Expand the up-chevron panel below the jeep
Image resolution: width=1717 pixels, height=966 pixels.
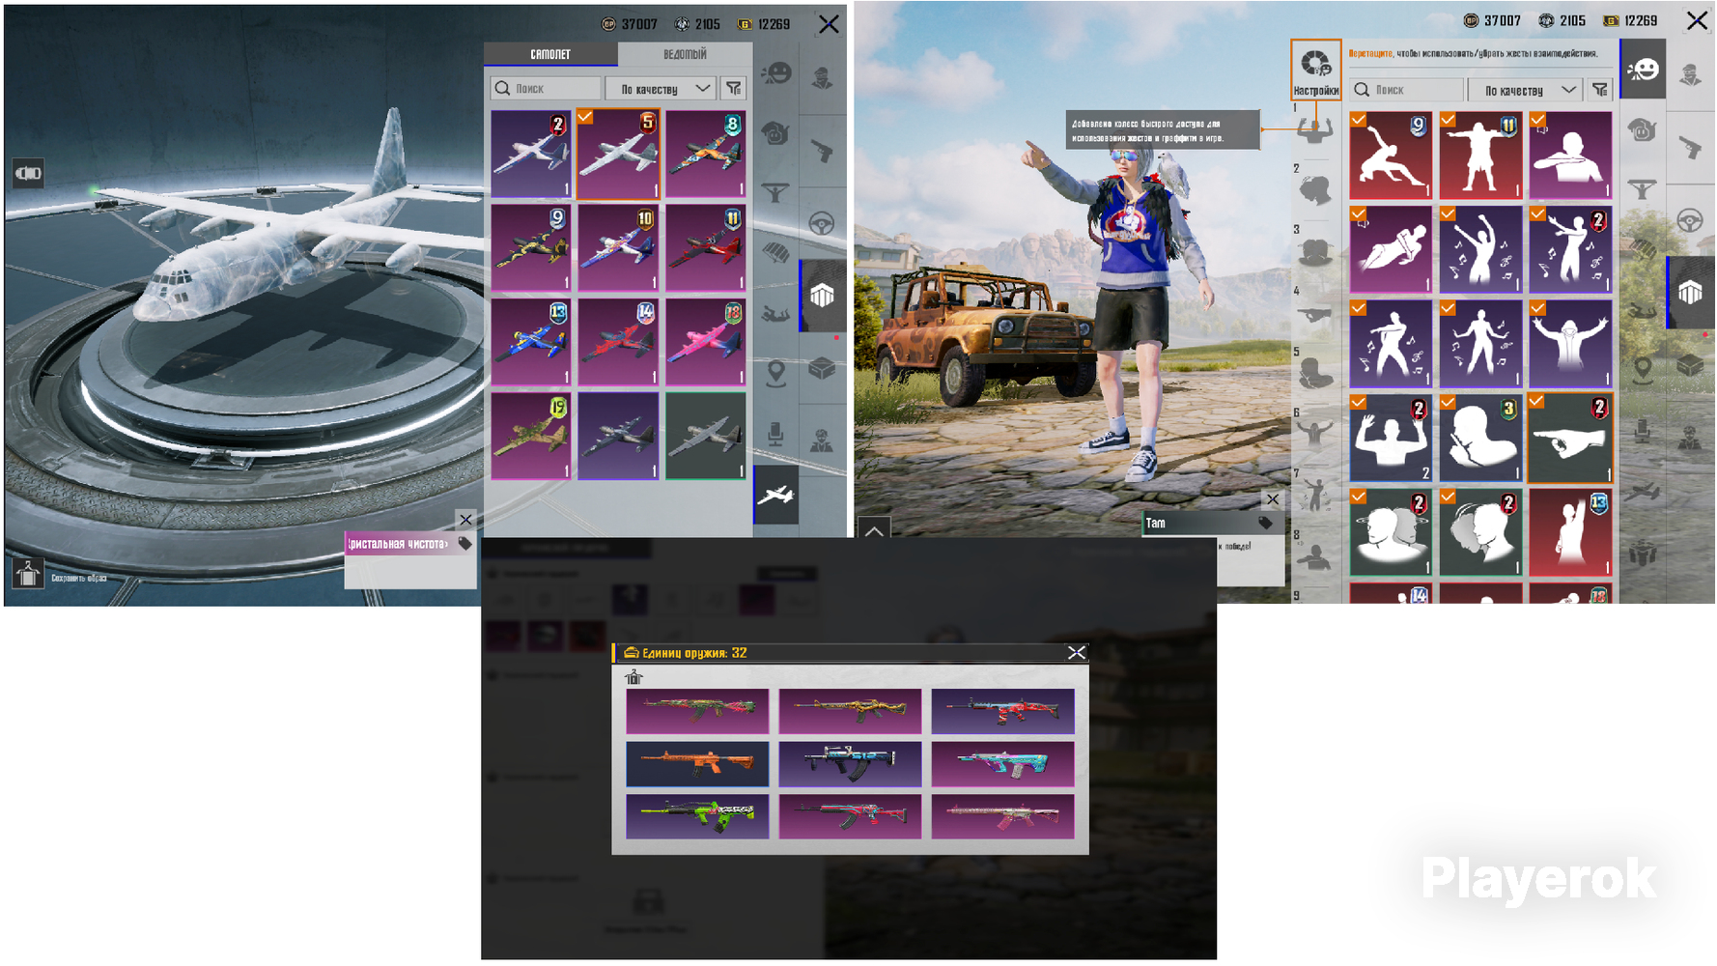tap(874, 529)
